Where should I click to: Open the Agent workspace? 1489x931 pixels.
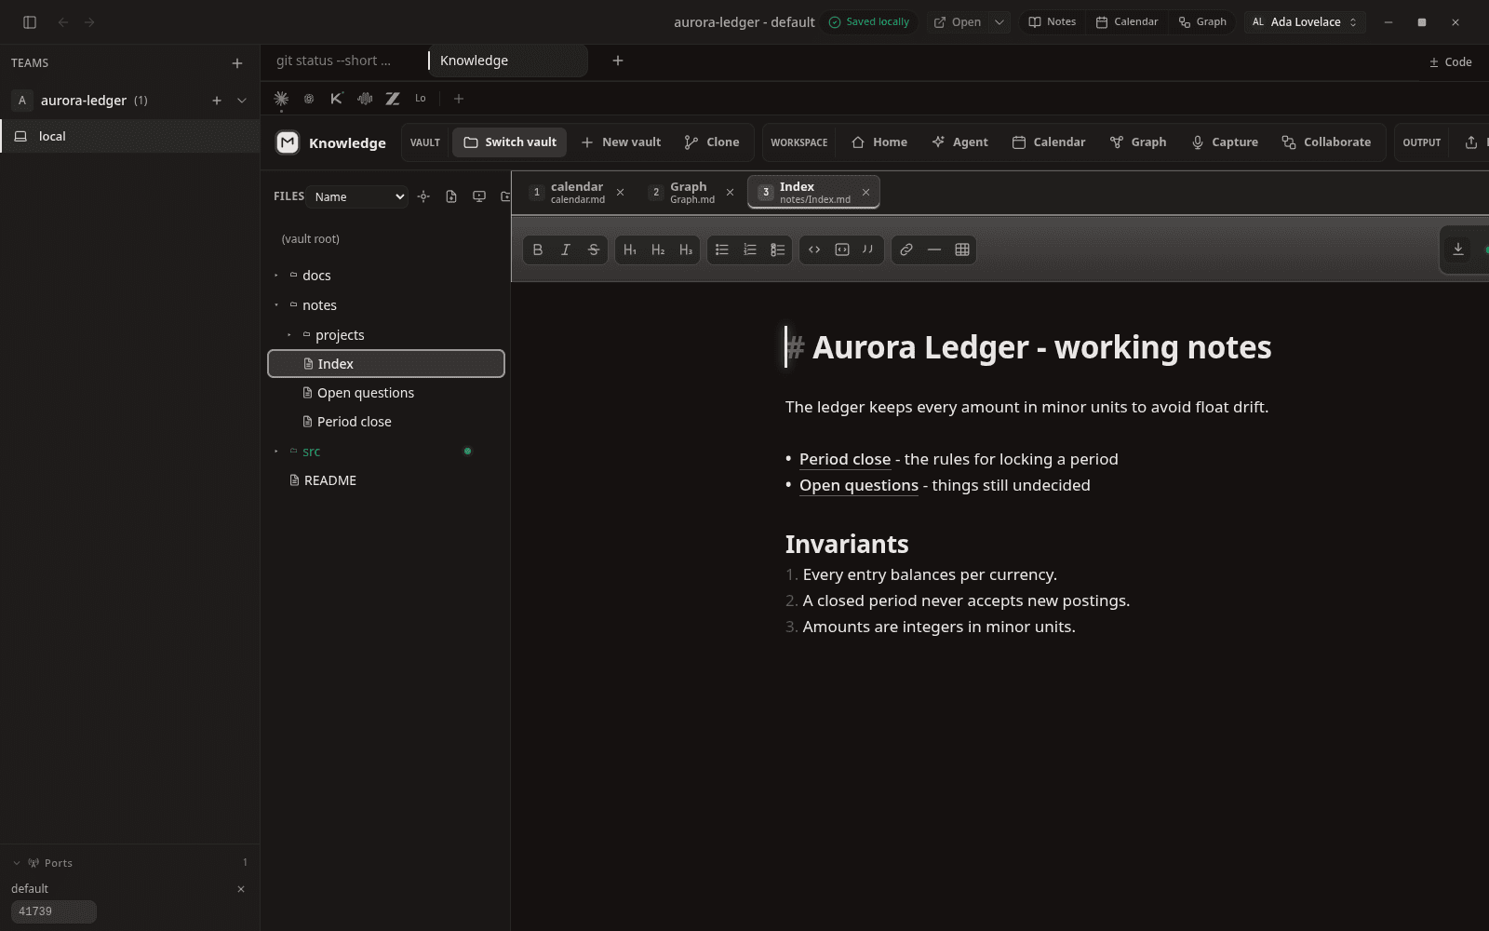point(959,142)
